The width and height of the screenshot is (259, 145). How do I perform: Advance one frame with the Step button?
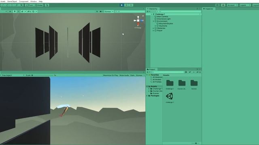[131, 5]
